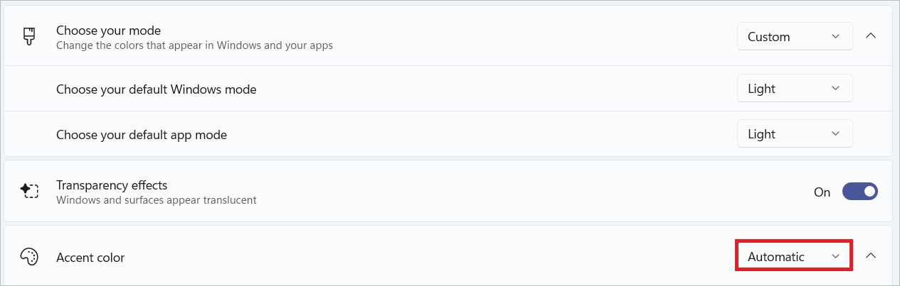Viewport: 900px width, 286px height.
Task: Click the Choose your default app mode label
Action: tap(142, 134)
